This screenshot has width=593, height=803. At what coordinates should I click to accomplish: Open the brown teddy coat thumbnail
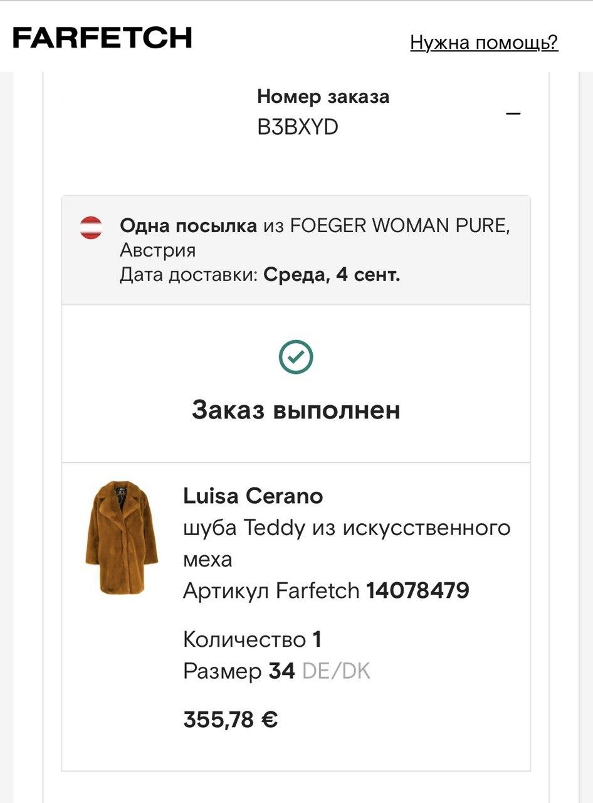(122, 538)
